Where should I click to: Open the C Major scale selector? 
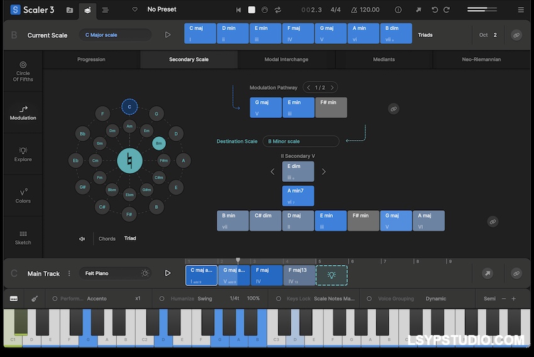click(115, 35)
